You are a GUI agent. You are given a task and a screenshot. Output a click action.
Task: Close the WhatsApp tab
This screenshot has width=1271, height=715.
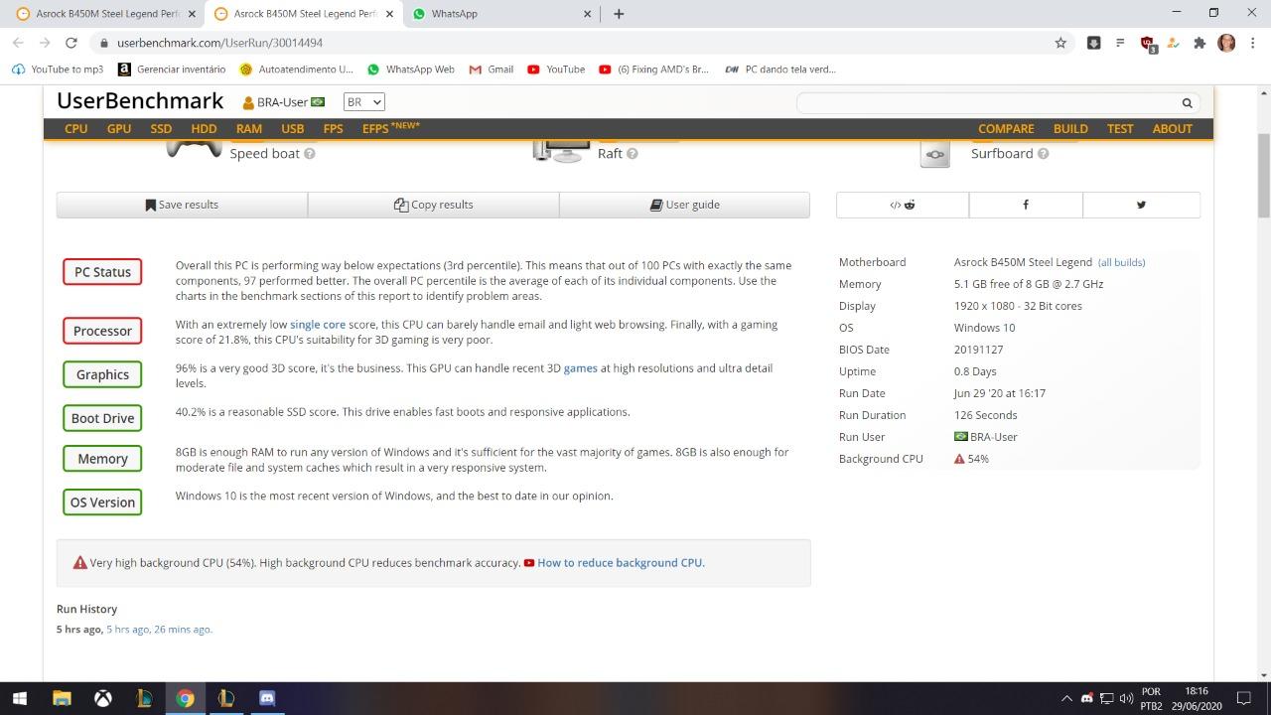tap(587, 14)
